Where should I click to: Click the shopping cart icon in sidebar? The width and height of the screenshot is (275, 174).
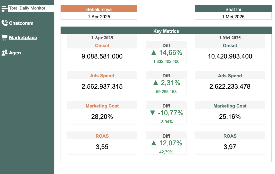(4, 38)
